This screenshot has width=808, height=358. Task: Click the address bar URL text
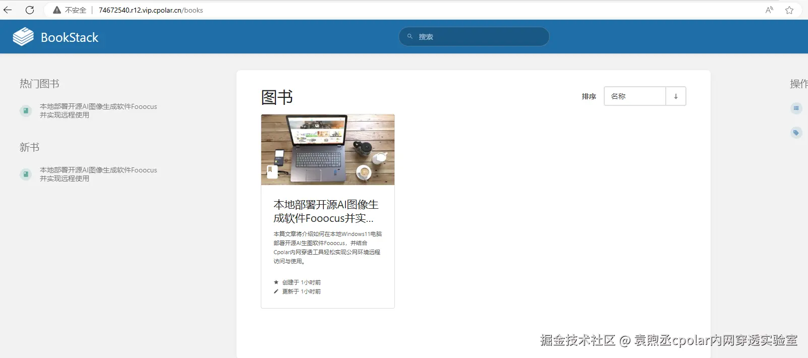coord(151,10)
